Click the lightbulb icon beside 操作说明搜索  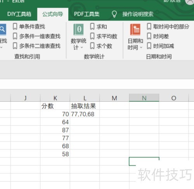pyautogui.click(x=114, y=14)
